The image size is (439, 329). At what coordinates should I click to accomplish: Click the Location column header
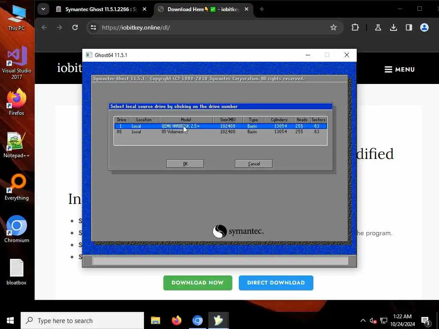point(144,120)
